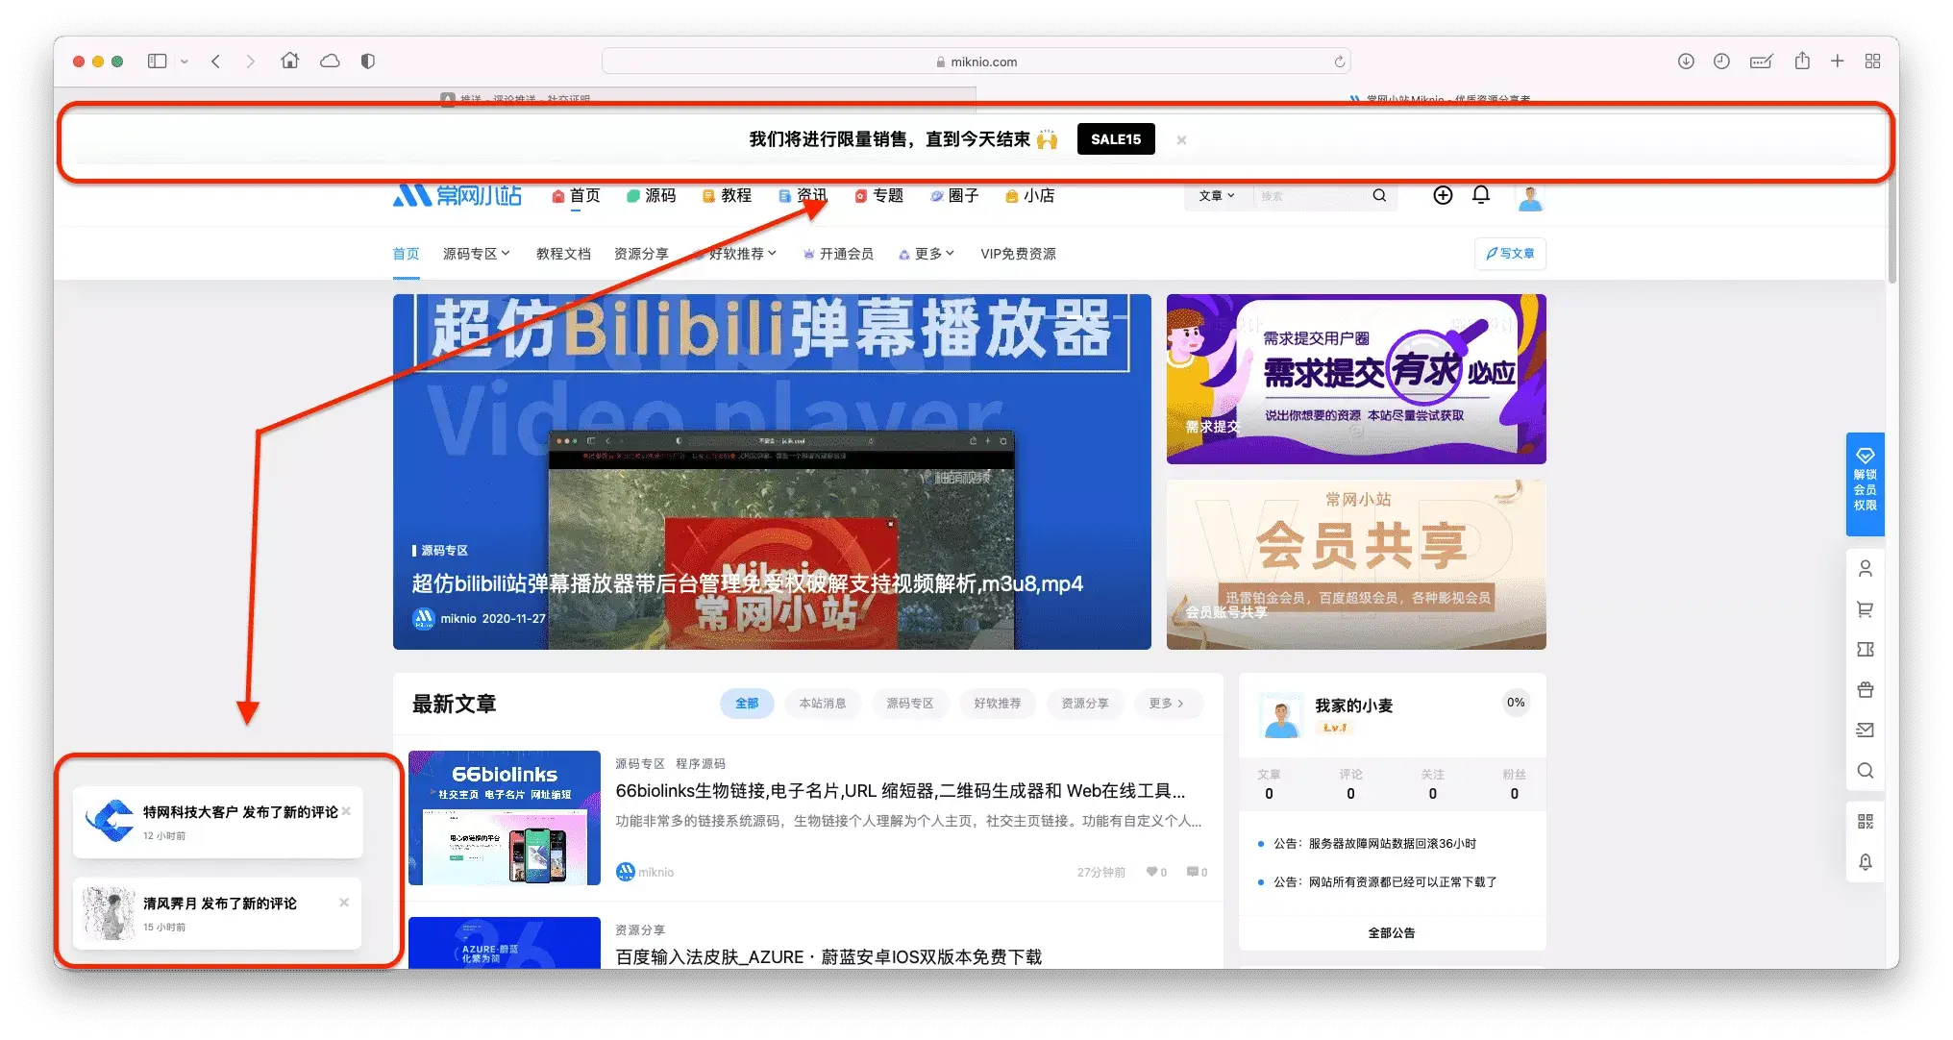Open 圈子 from the main navigation menu

[964, 195]
